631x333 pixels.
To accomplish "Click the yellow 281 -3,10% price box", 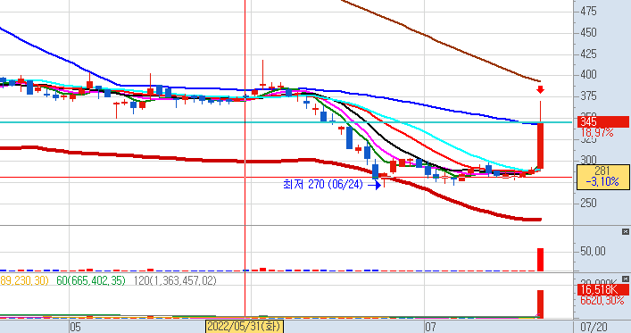I will 602,177.
